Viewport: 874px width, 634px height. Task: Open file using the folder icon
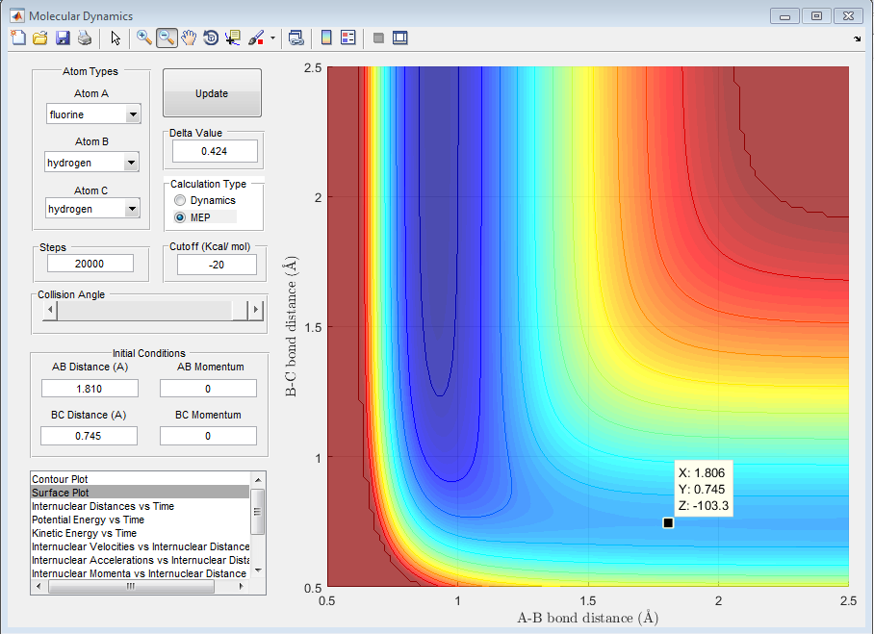coord(40,38)
